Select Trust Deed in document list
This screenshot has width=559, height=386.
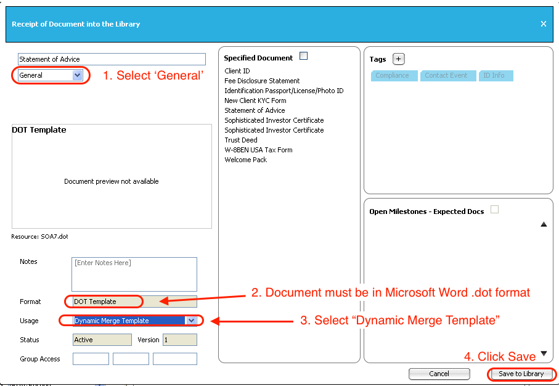[241, 140]
